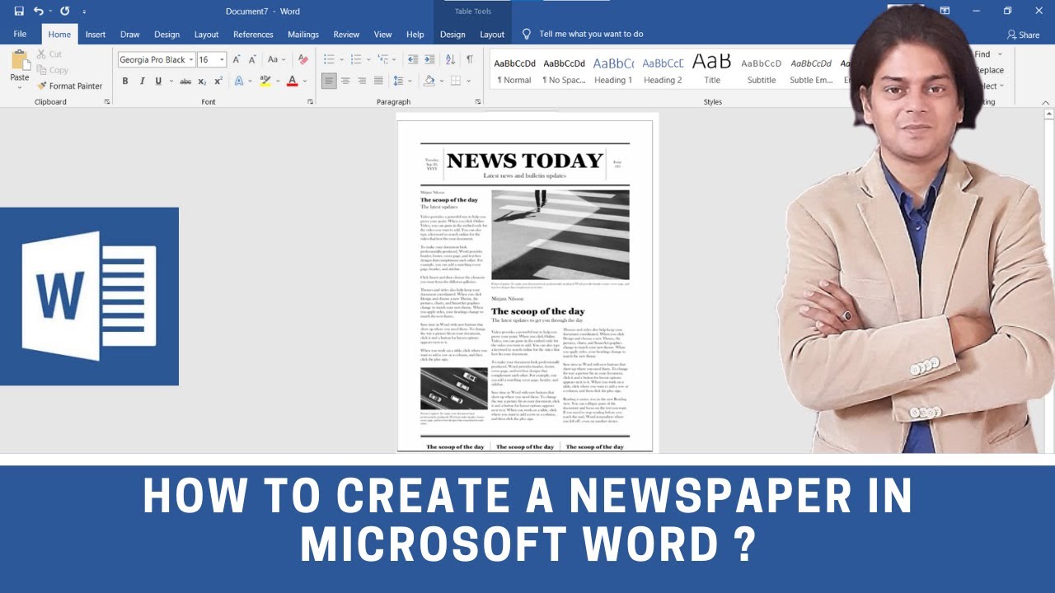Viewport: 1055px width, 593px height.
Task: Undo the last action
Action: pos(38,11)
